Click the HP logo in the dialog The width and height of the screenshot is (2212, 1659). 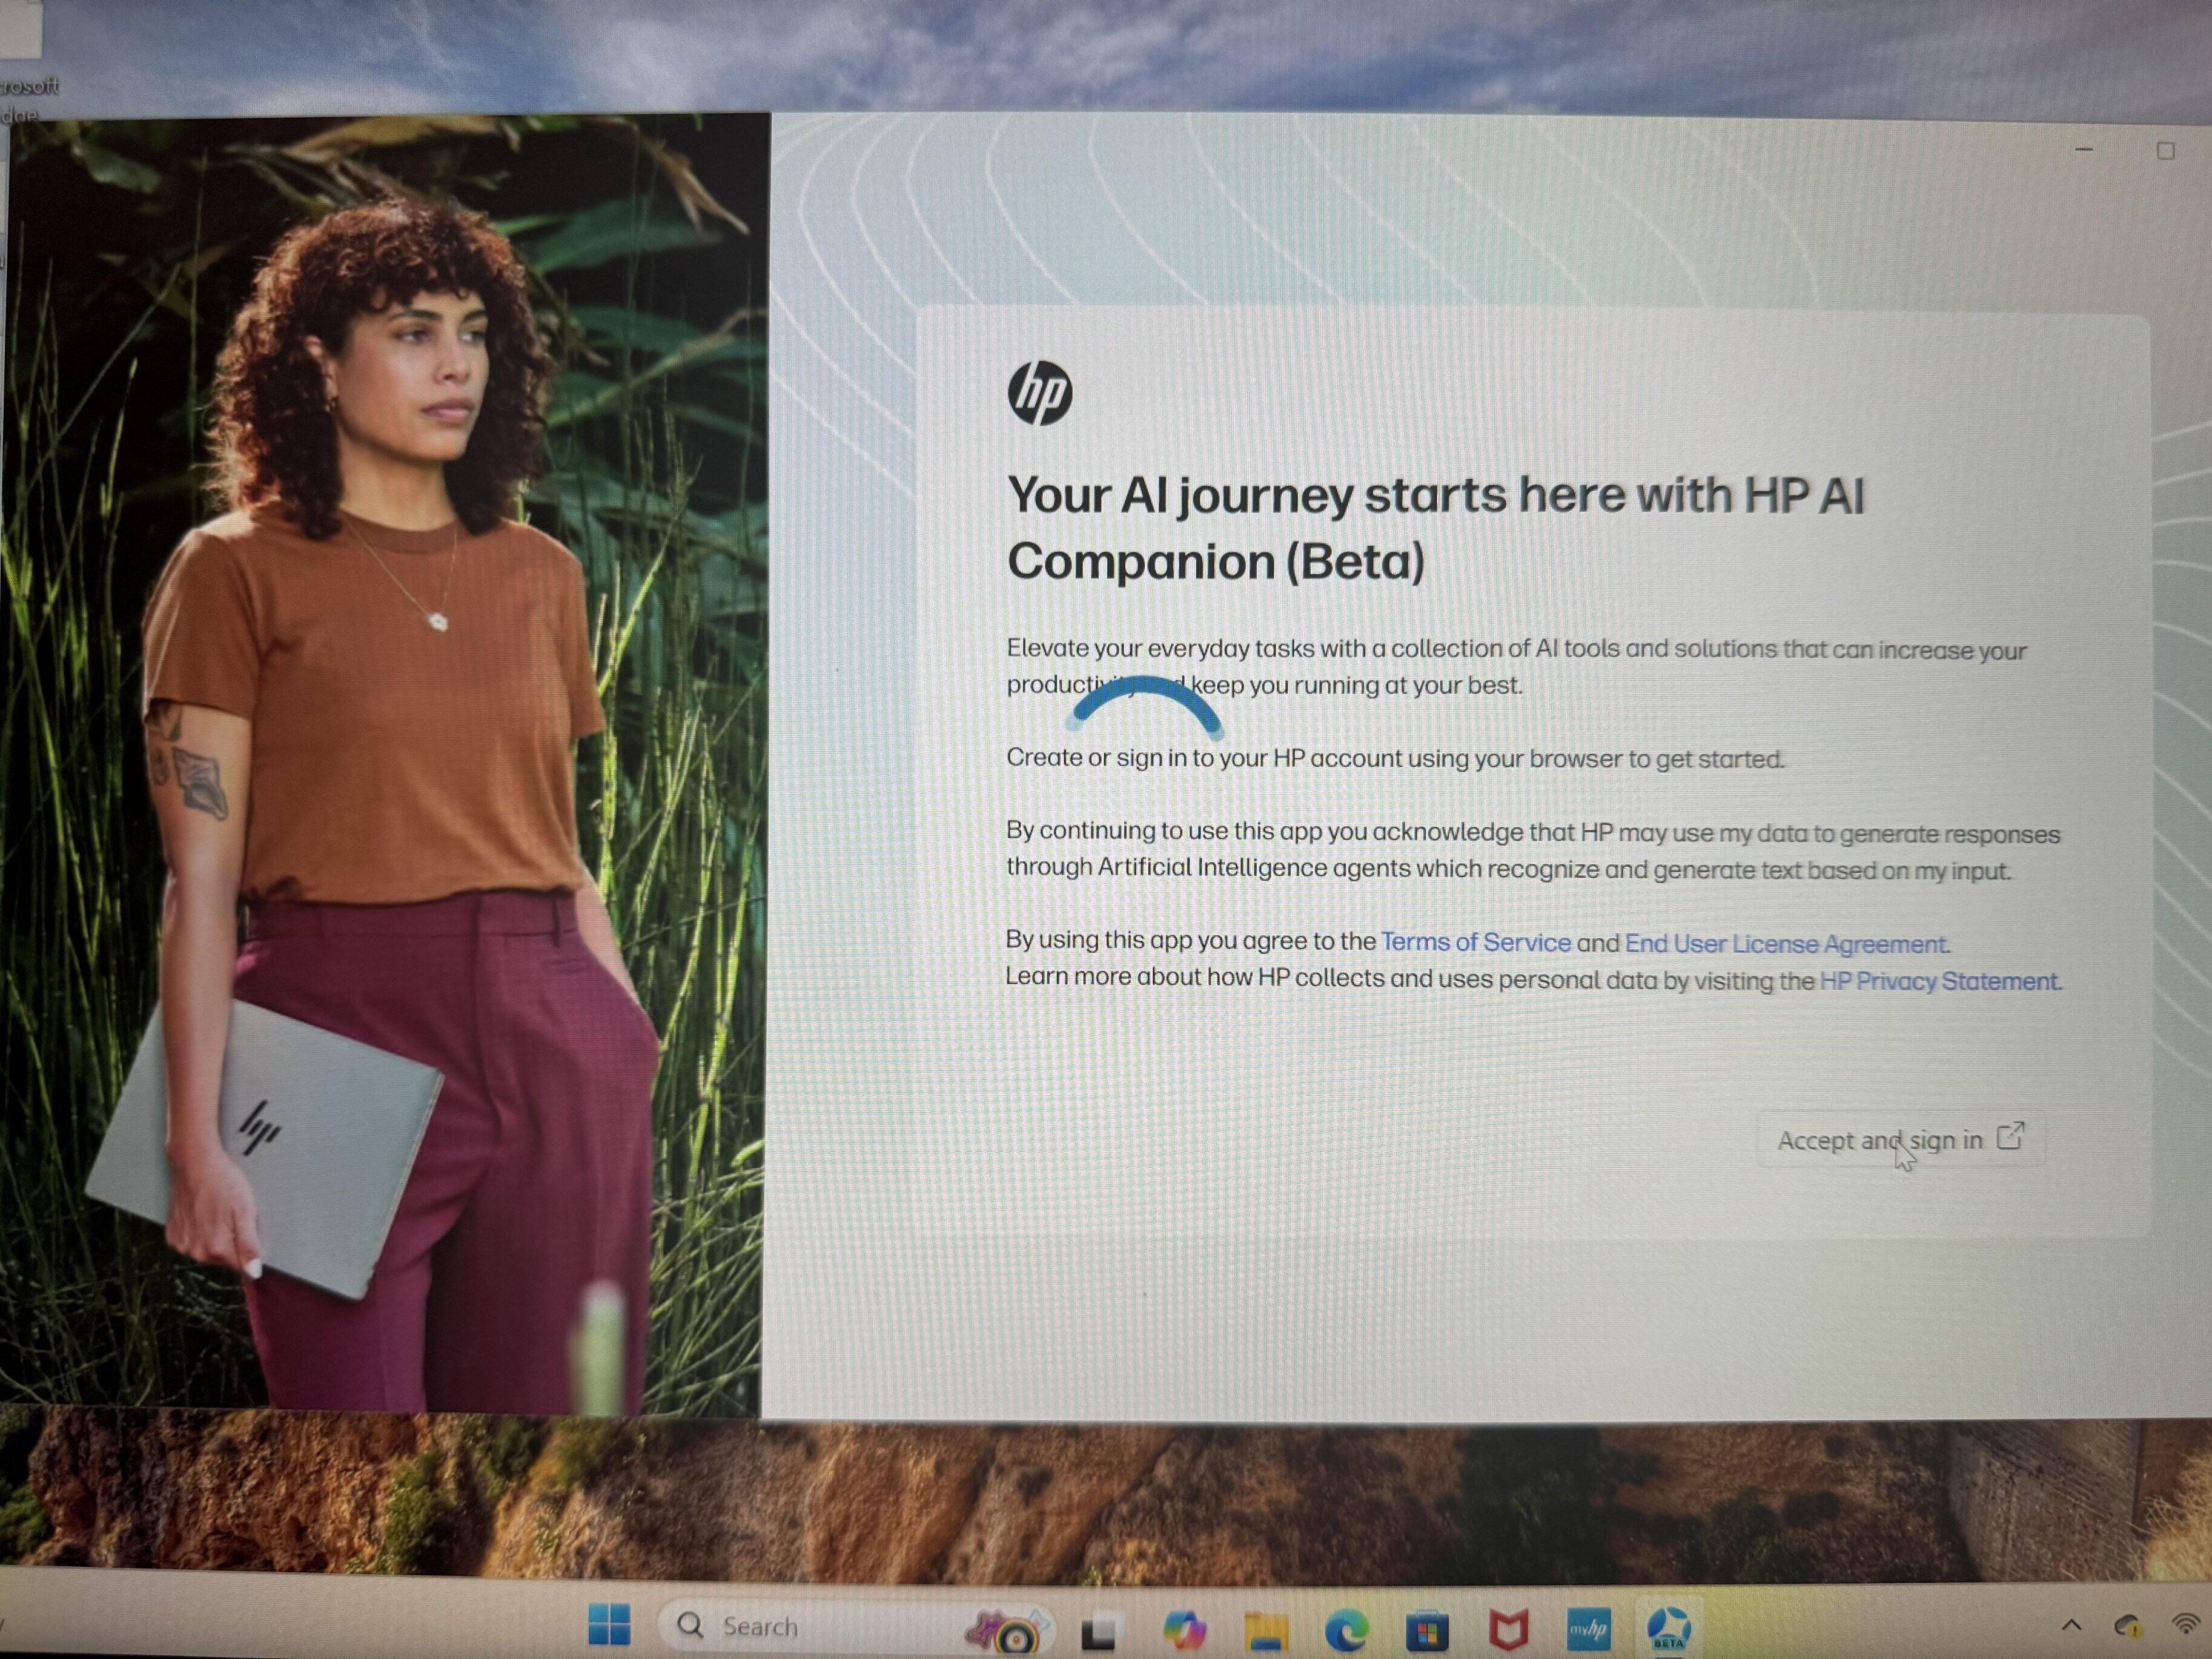(x=1040, y=393)
